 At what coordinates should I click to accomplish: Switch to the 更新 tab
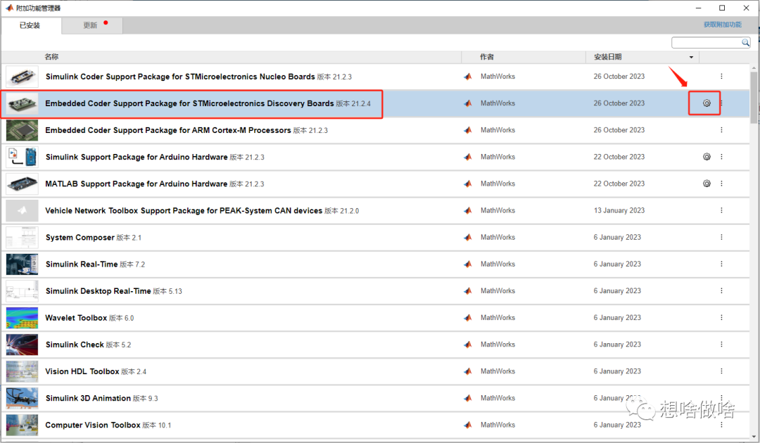coord(92,25)
